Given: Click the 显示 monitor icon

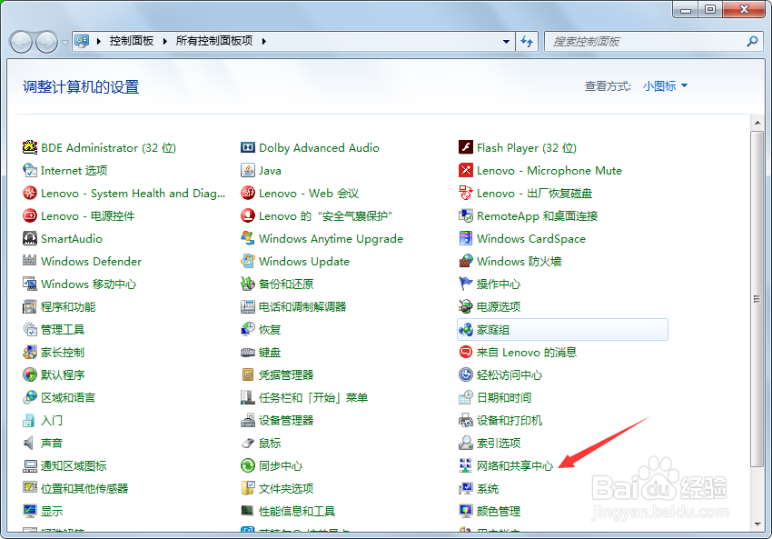Looking at the screenshot, I should pyautogui.click(x=30, y=511).
